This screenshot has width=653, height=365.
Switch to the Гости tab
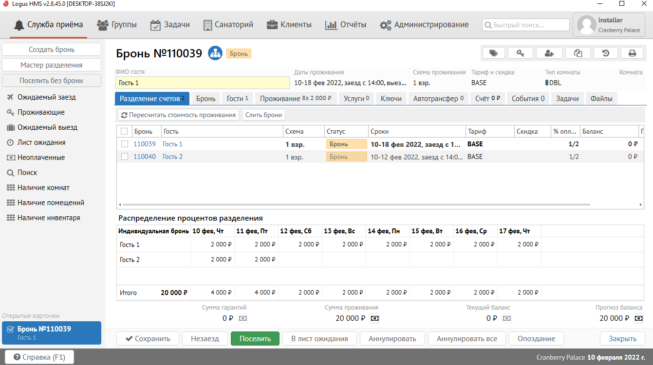tap(237, 99)
